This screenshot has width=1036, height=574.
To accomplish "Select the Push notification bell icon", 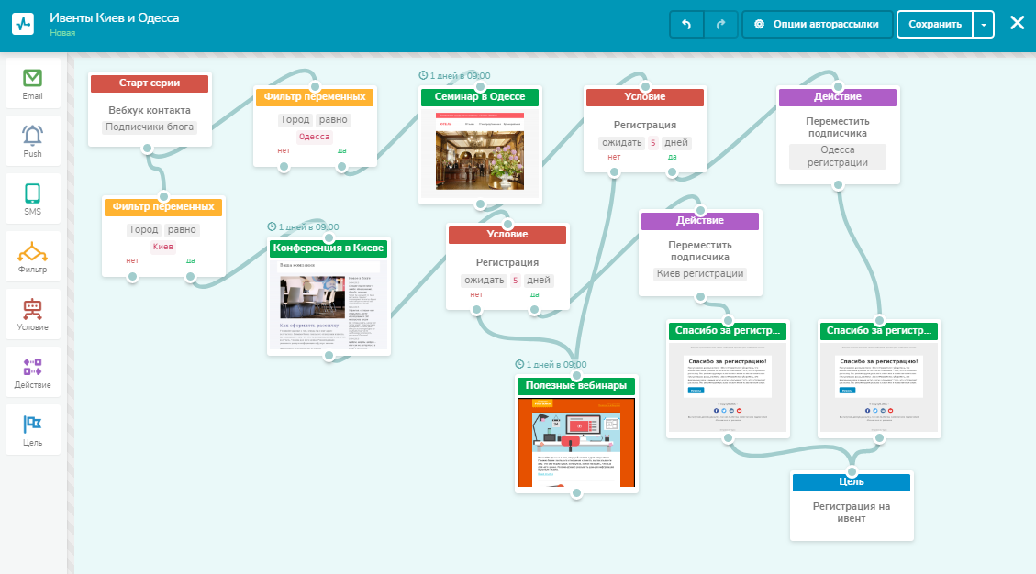I will pos(32,136).
